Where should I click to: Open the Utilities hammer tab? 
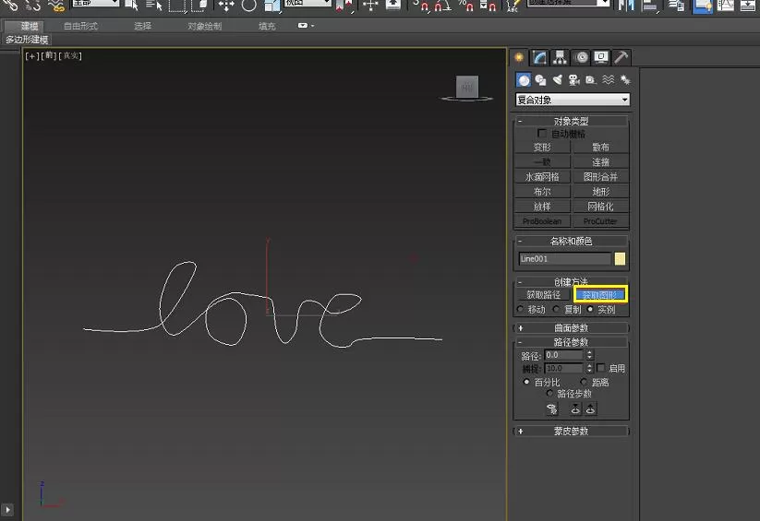[621, 57]
